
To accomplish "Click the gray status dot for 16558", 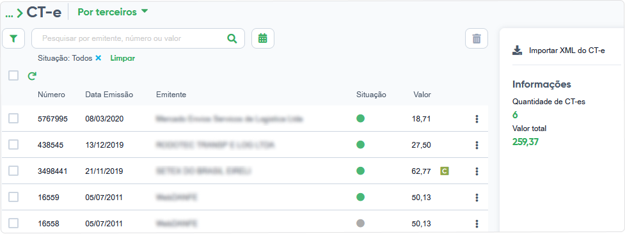I will (x=360, y=223).
